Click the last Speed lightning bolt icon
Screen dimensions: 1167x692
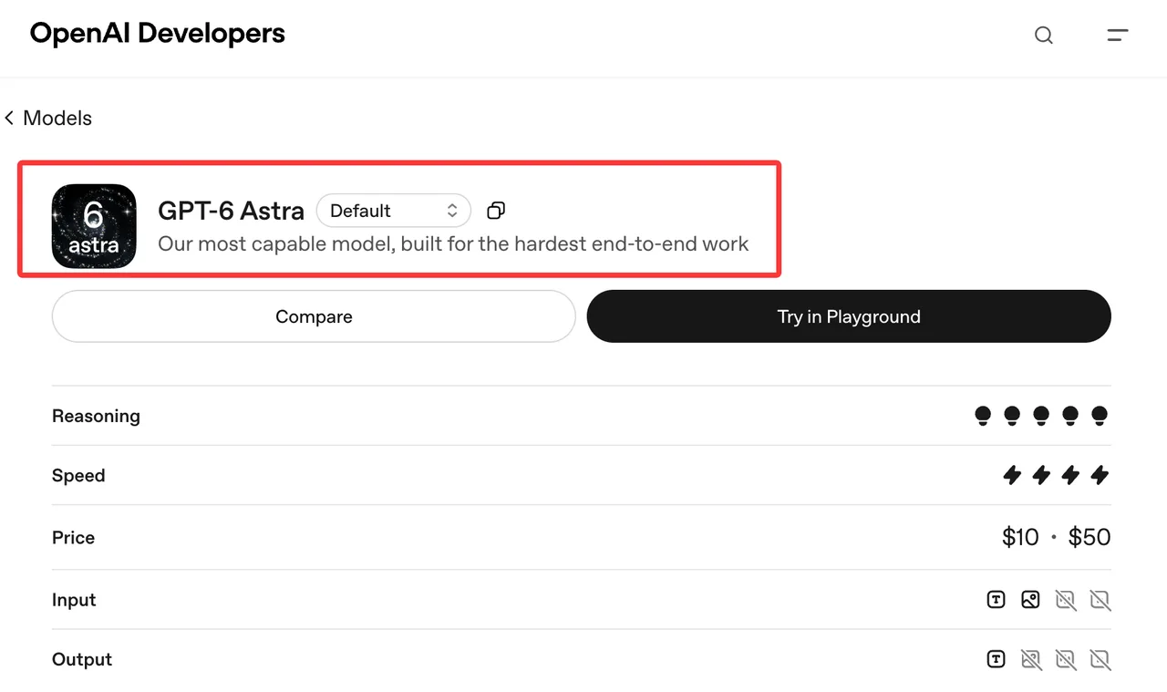click(x=1100, y=475)
